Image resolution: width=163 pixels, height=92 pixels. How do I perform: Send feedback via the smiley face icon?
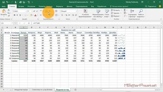click(x=160, y=6)
